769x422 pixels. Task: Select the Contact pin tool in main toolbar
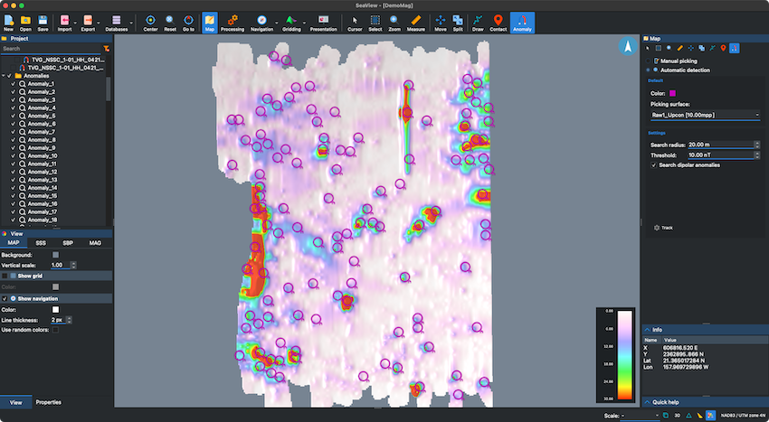[498, 23]
